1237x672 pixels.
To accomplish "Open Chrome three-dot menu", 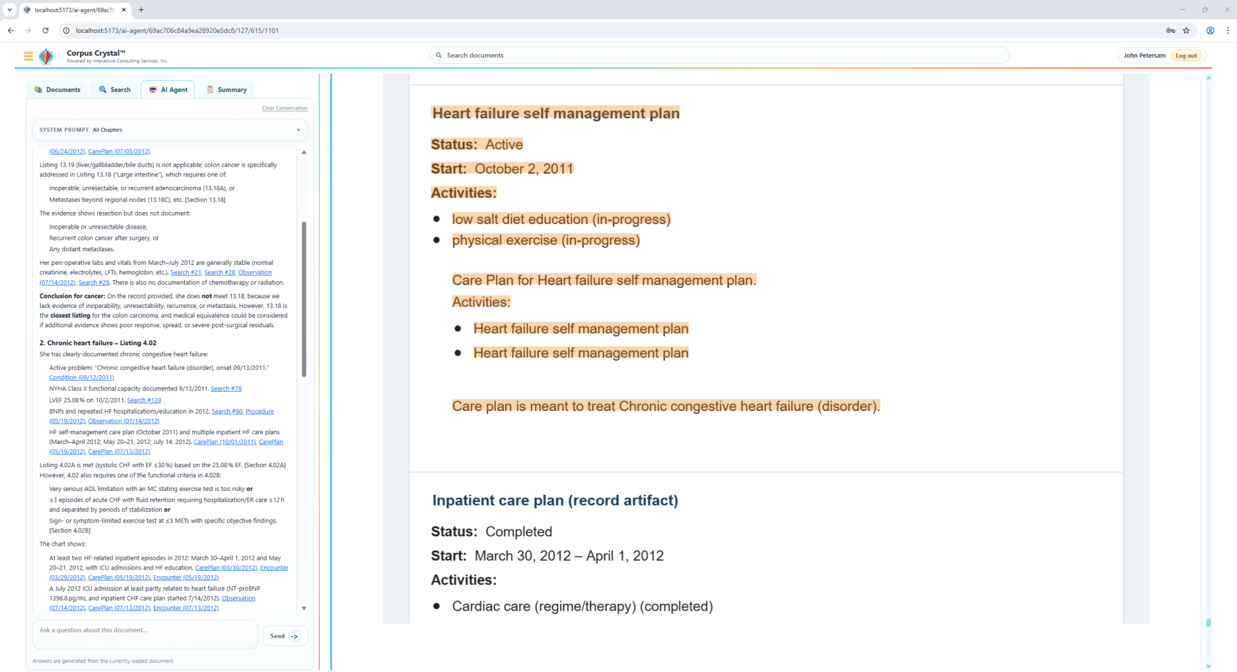I will point(1227,30).
